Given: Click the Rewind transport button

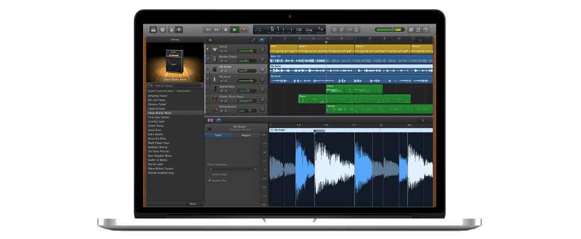Looking at the screenshot, I should [x=208, y=29].
